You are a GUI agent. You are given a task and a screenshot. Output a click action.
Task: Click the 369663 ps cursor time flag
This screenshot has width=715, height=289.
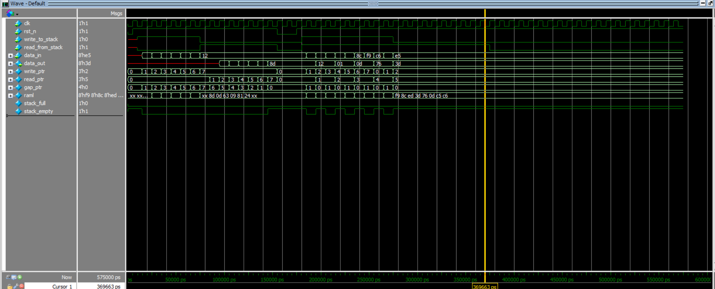pyautogui.click(x=485, y=287)
